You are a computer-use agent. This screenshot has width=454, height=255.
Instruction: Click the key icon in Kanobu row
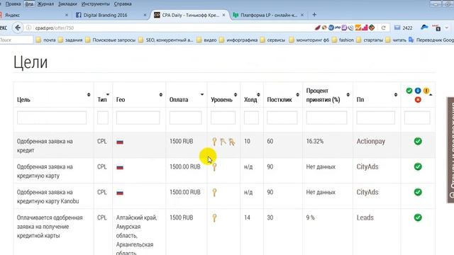pos(214,192)
